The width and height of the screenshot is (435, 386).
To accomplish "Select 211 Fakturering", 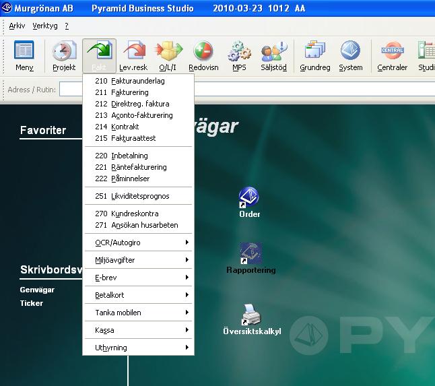I will (x=138, y=92).
